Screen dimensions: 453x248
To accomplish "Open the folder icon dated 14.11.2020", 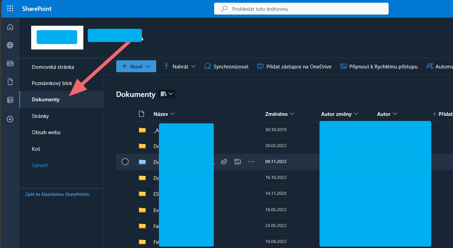I will tap(142, 194).
